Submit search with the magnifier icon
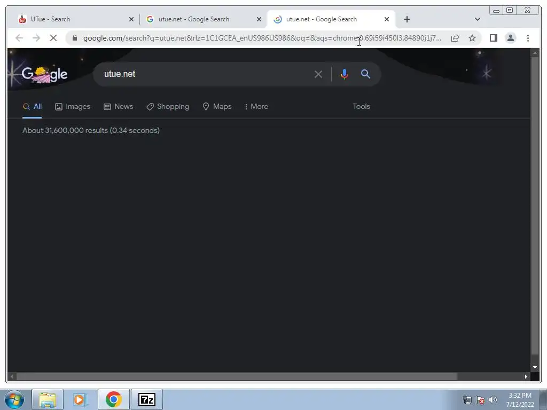The image size is (547, 410). (x=365, y=74)
